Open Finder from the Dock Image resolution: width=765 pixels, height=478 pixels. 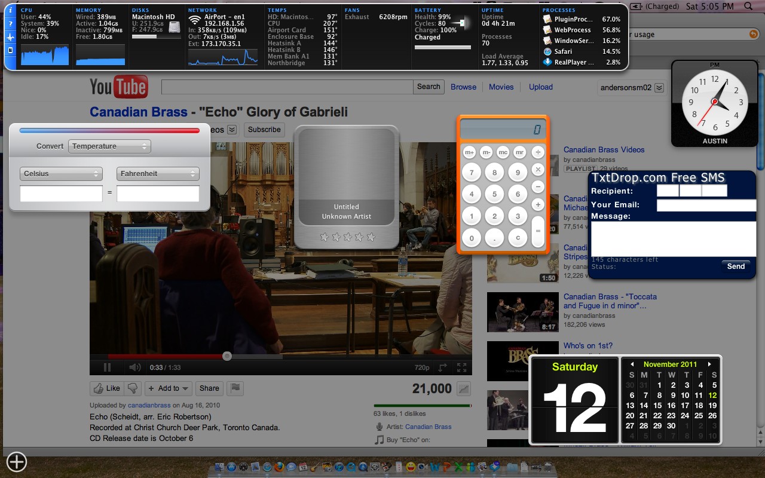(x=219, y=467)
